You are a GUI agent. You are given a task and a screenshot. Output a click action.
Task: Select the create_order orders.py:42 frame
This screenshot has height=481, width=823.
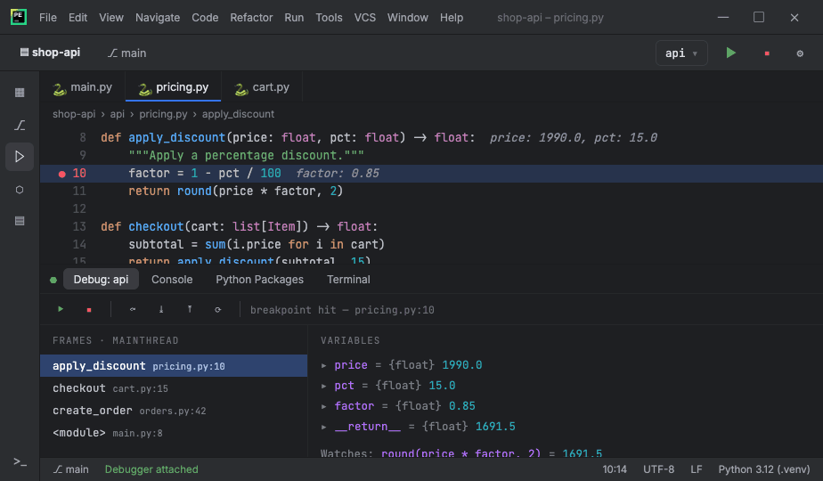[x=174, y=411]
